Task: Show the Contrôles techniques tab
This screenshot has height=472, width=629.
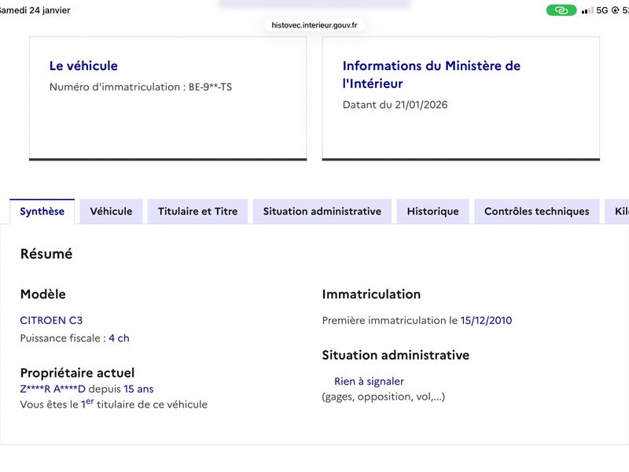Action: [536, 212]
